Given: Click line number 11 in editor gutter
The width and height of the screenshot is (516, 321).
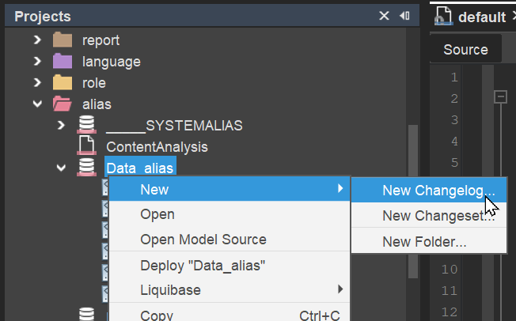Looking at the screenshot, I should pos(450,291).
